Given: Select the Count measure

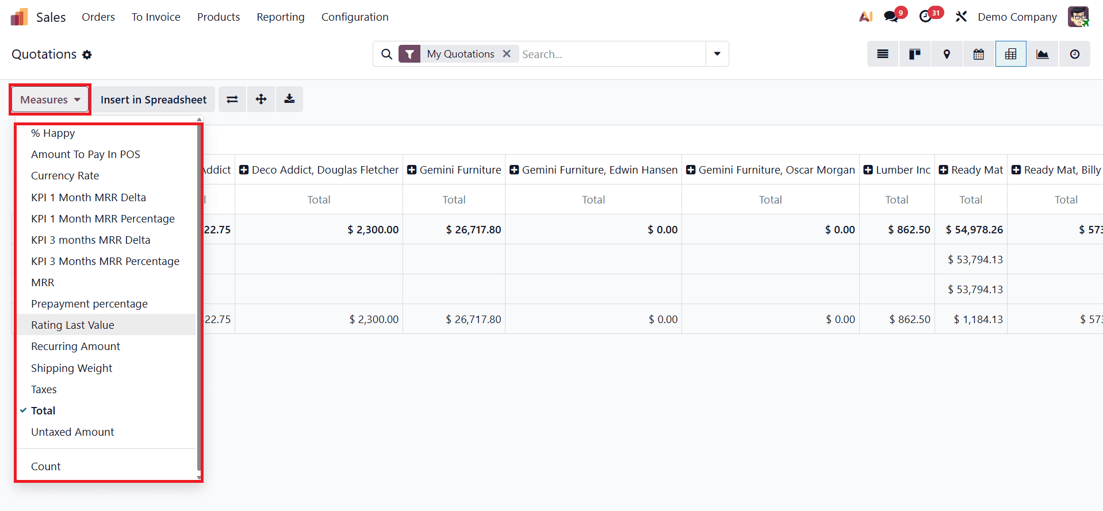Looking at the screenshot, I should [x=106, y=467].
